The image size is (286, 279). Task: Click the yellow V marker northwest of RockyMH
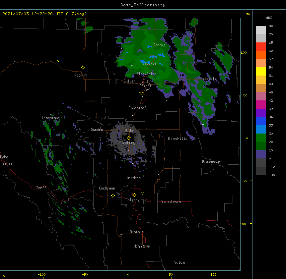coord(58,61)
